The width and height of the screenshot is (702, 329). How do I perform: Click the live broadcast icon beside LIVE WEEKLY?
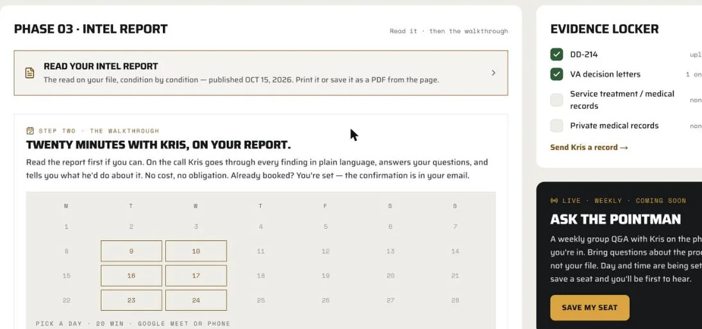555,201
